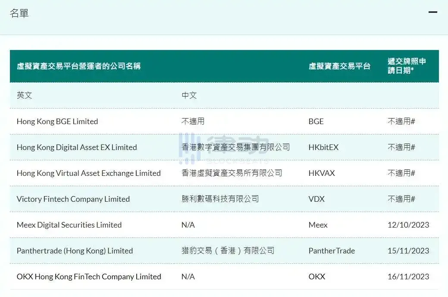This screenshot has height=297, width=448.
Task: Select Hong Kong Virtual Asset Exchange Limited
Action: point(88,173)
